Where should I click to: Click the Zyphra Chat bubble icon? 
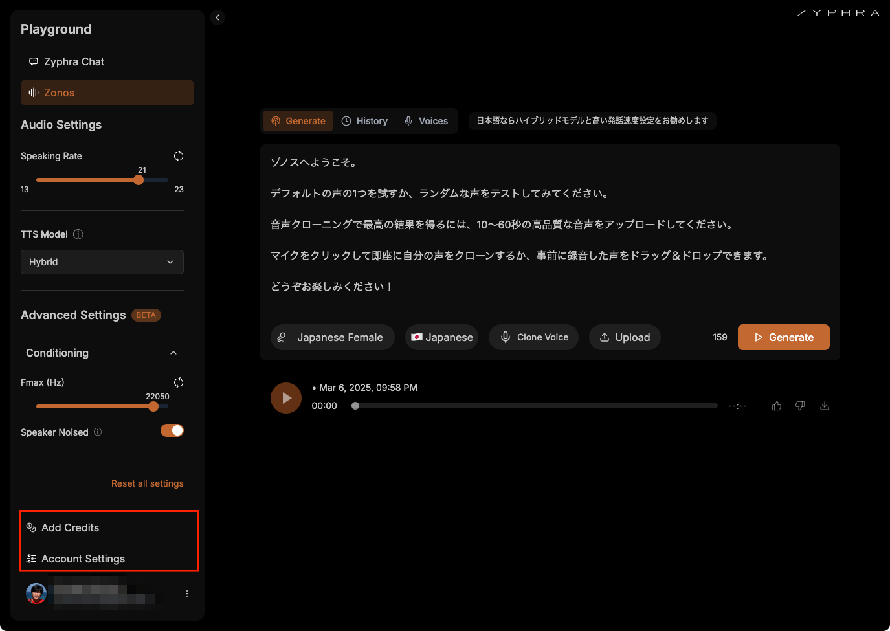34,61
